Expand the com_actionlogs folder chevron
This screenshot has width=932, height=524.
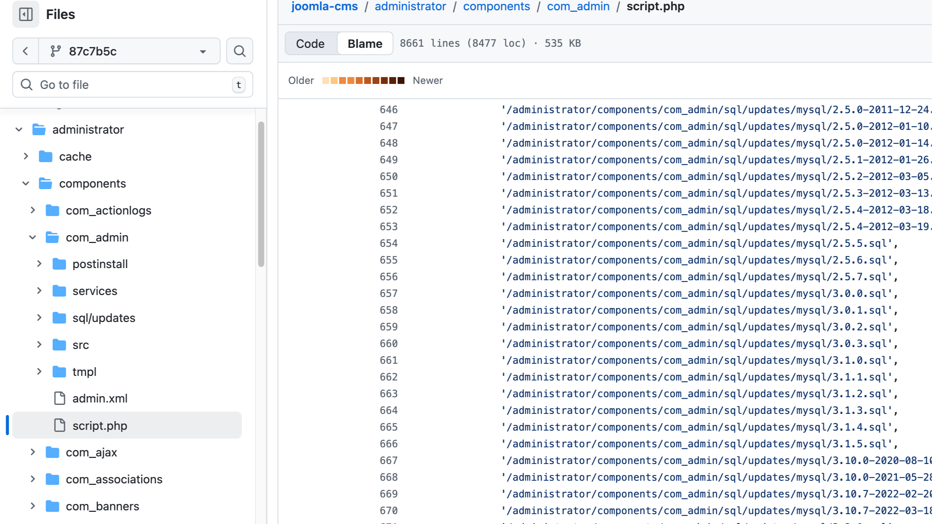[33, 210]
